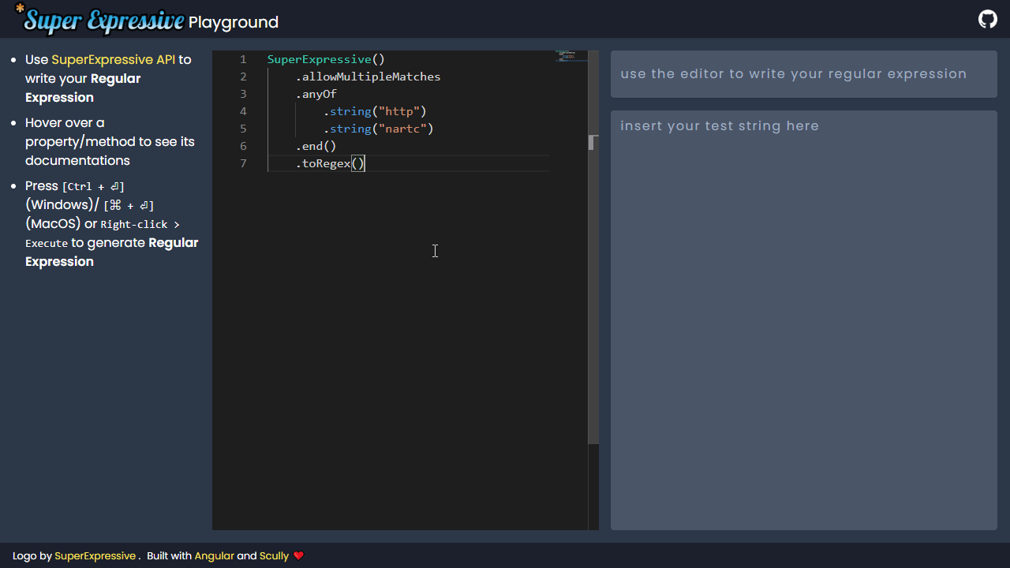Click the .string("nartc") code text

tap(378, 129)
